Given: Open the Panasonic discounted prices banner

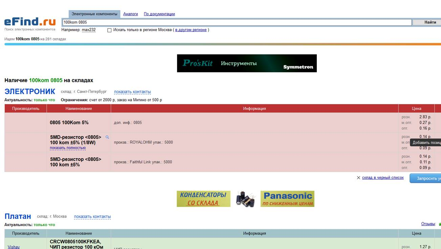Looking at the screenshot, I should [287, 199].
